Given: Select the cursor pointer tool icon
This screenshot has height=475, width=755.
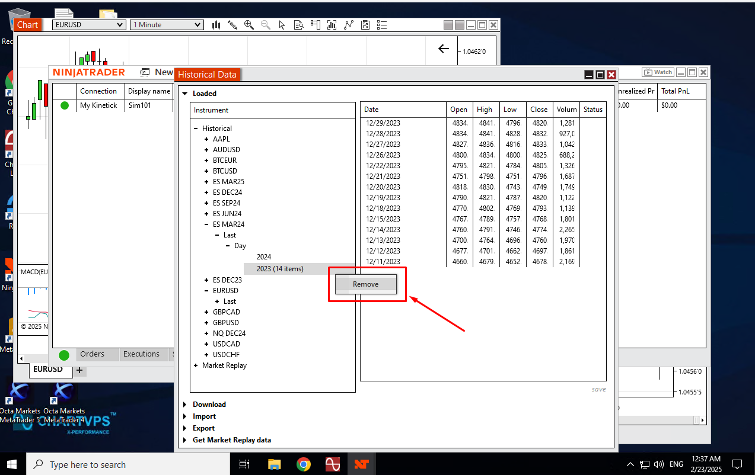Looking at the screenshot, I should 282,25.
